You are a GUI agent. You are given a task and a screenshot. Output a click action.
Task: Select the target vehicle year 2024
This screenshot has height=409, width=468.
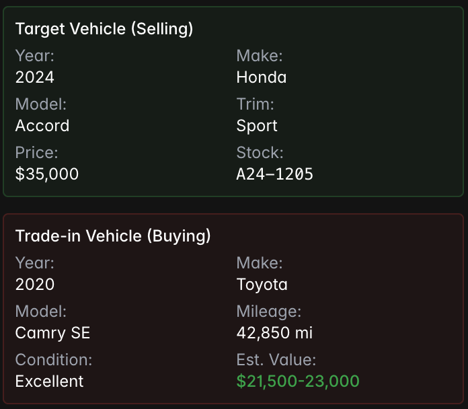35,77
